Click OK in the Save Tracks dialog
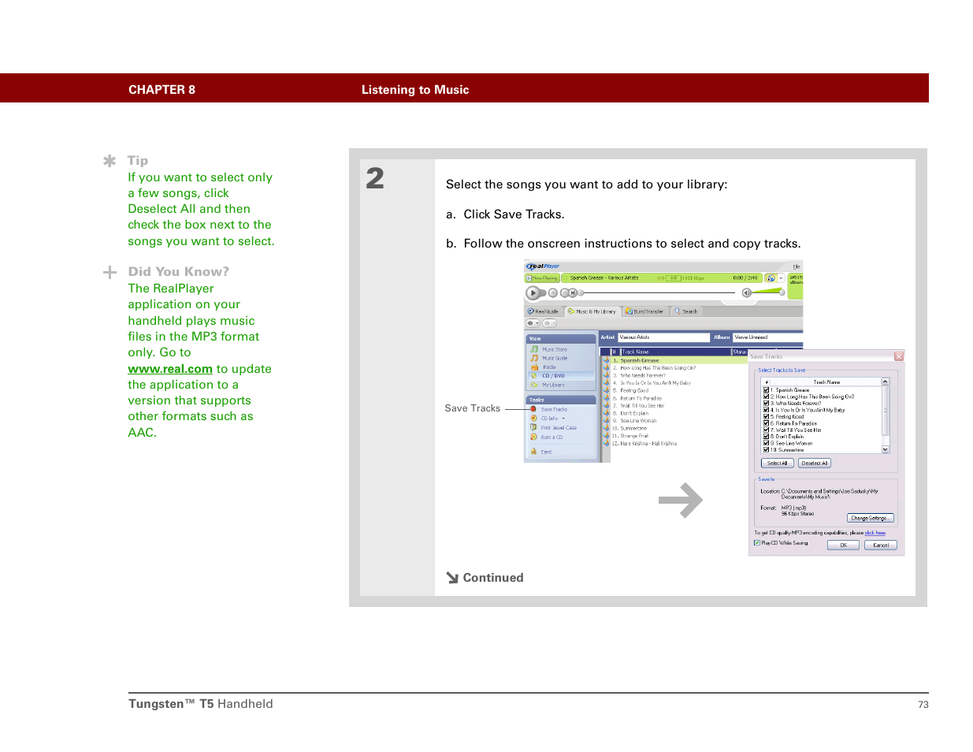This screenshot has width=973, height=752. pyautogui.click(x=843, y=545)
